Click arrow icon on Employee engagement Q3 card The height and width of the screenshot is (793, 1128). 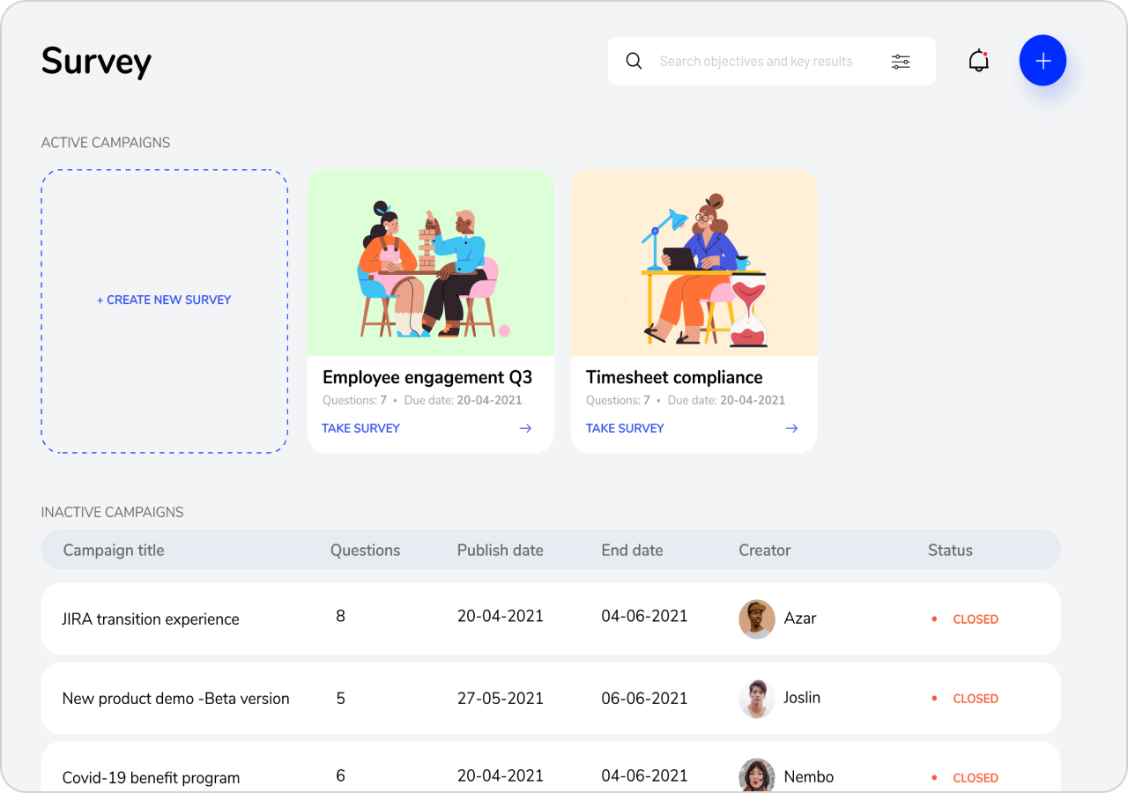[525, 428]
